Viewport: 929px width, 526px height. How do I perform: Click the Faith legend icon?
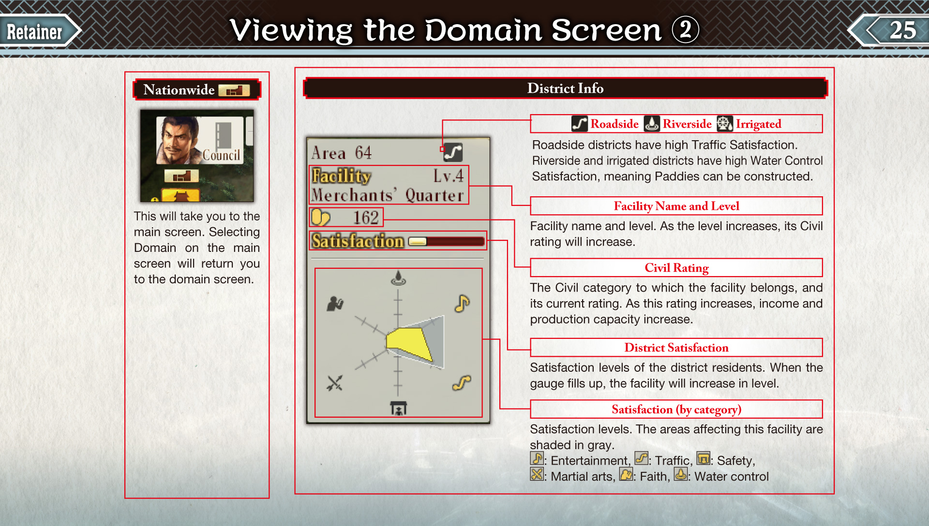626,474
